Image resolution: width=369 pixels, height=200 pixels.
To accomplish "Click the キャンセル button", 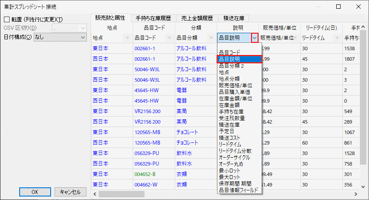I will 70,192.
